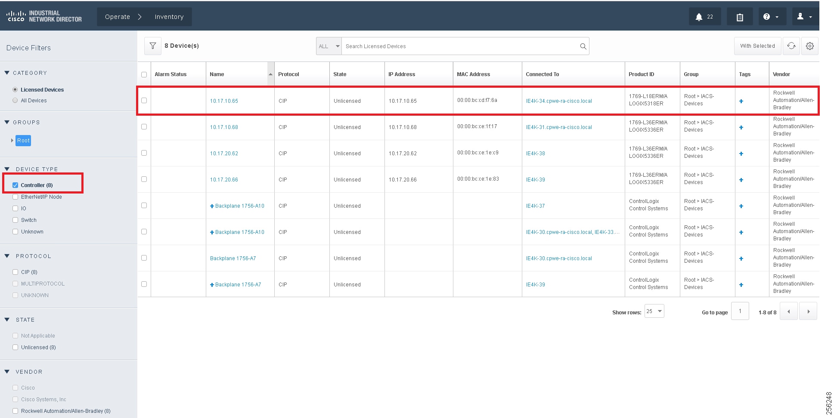Add tag to IE4K-37 backplane row
This screenshot has width=834, height=418.
[x=741, y=206]
